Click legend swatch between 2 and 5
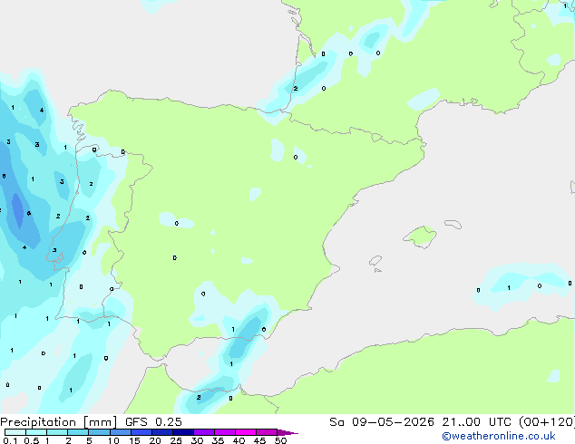The image size is (575, 444). pyautogui.click(x=78, y=432)
